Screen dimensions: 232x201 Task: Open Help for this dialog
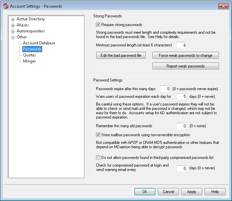pos(215,192)
